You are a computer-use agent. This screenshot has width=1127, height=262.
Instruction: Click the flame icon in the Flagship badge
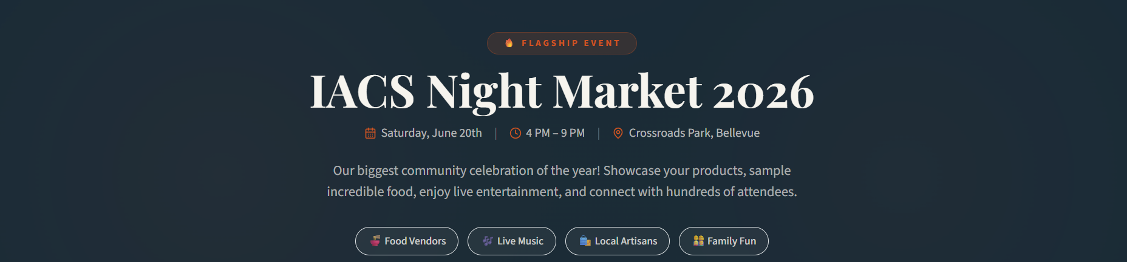pyautogui.click(x=509, y=43)
